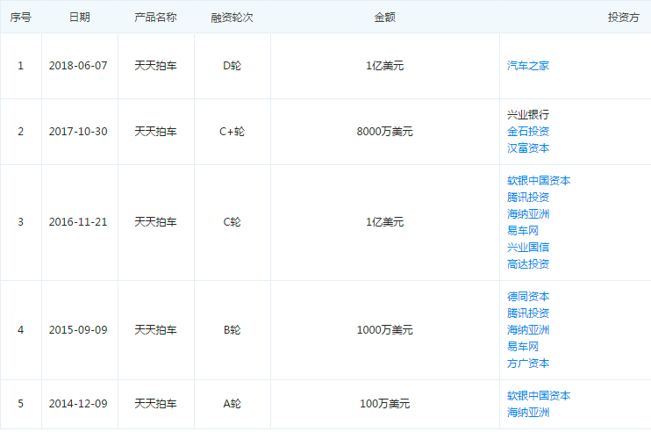Select serial number 3 cell
Screen dimensions: 651x432
pyautogui.click(x=20, y=222)
